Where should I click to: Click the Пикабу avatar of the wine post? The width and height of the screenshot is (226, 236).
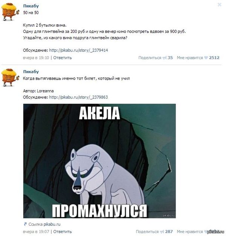coord(10,12)
